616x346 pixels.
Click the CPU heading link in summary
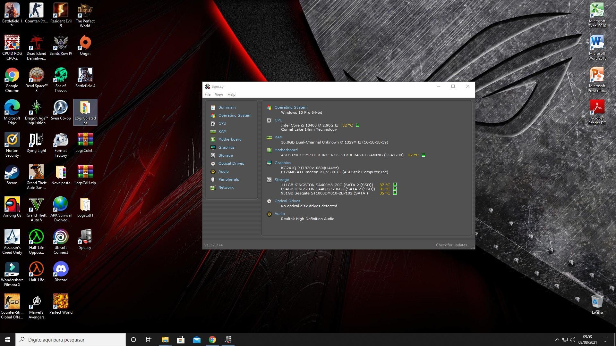[x=278, y=120]
